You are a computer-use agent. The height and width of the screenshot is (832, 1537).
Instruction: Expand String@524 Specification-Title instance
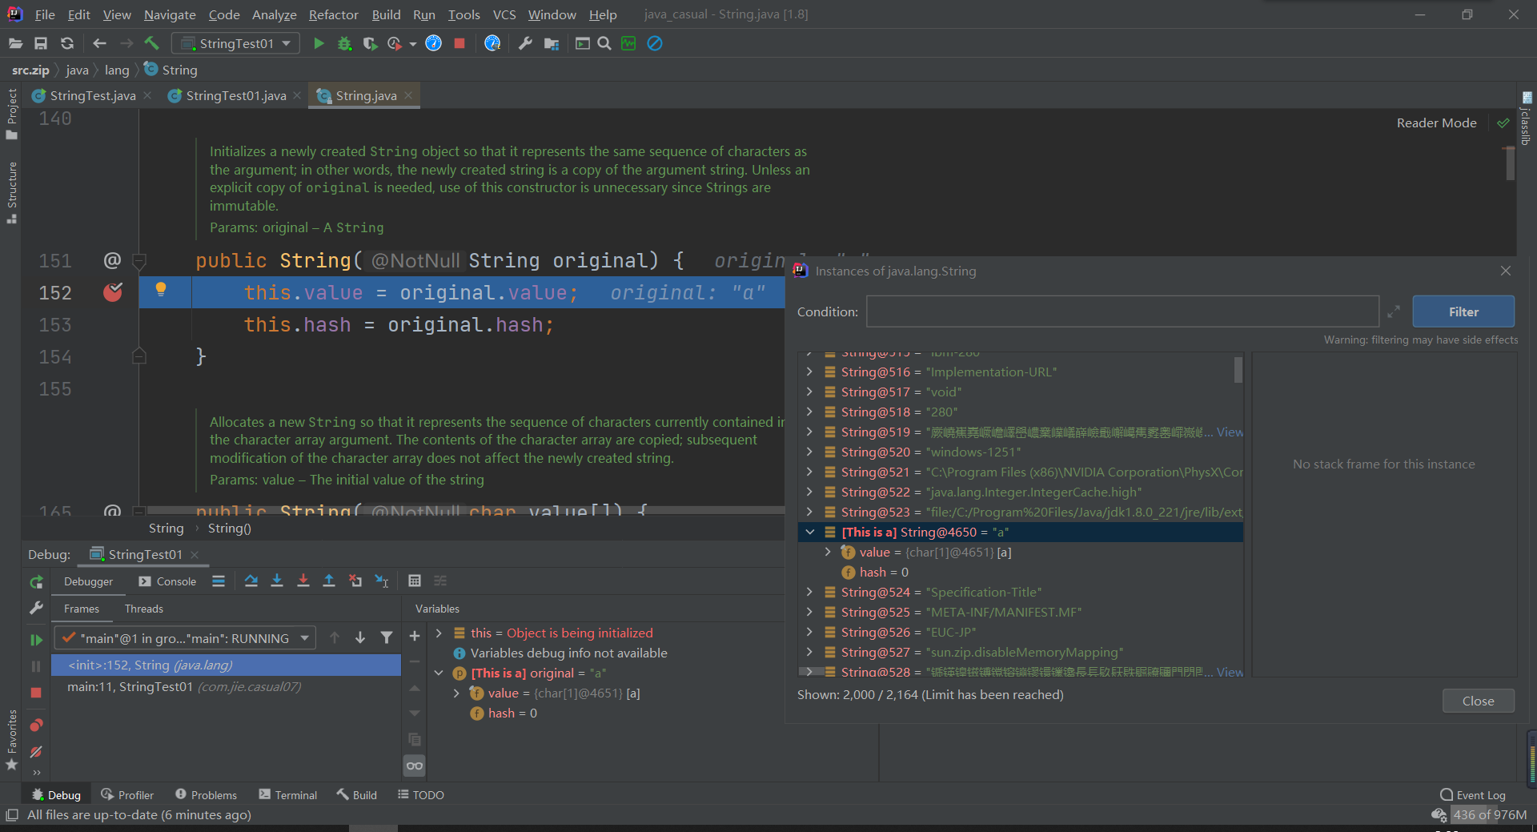[x=809, y=592]
